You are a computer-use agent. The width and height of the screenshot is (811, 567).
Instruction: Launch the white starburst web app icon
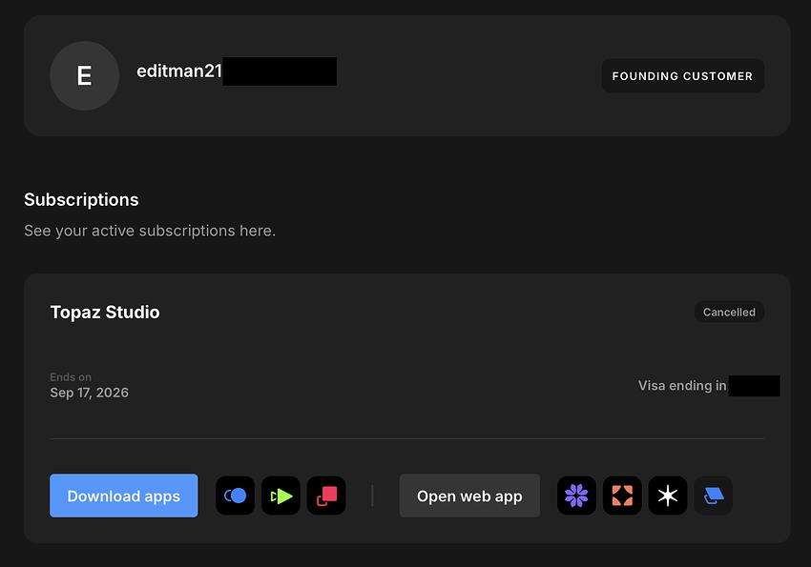[x=668, y=496]
